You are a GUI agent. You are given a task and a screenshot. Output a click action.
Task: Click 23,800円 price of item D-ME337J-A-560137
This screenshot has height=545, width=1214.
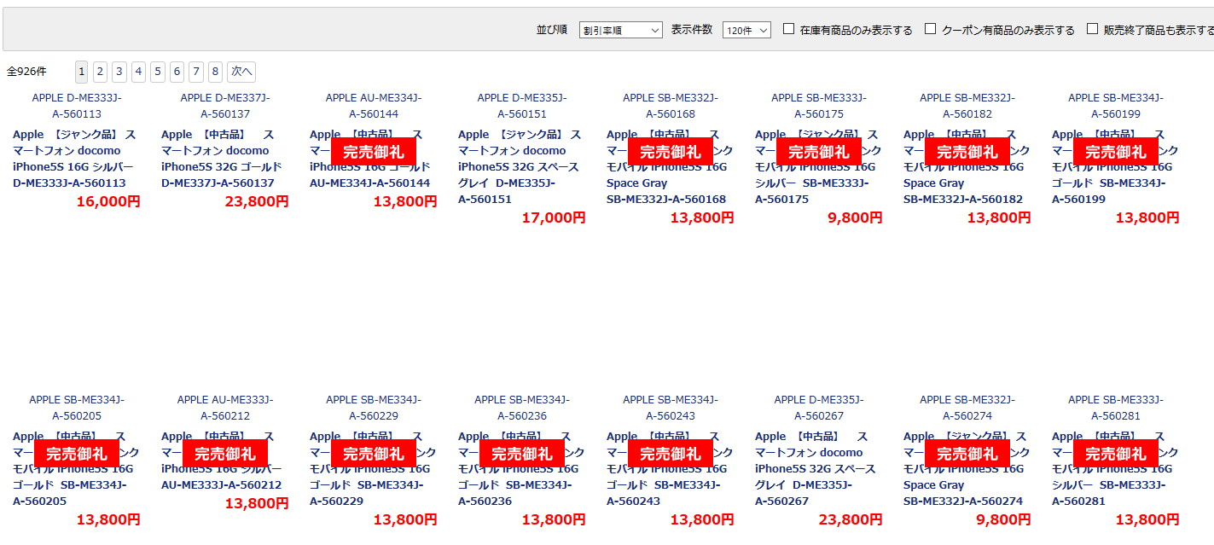257,201
